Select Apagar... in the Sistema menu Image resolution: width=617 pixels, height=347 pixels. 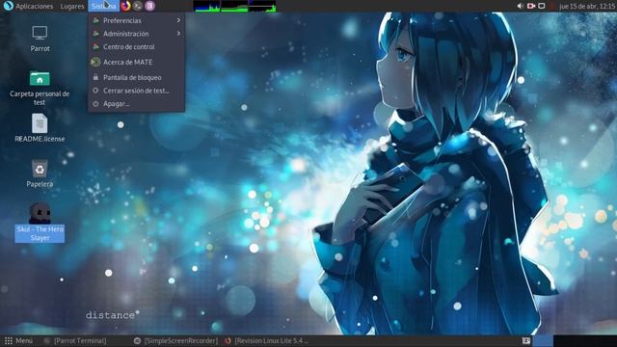click(136, 104)
